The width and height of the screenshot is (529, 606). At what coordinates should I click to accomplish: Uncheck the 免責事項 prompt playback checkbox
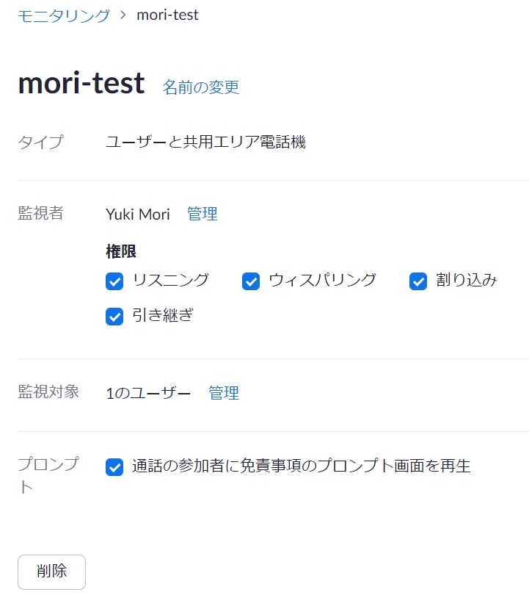point(114,466)
